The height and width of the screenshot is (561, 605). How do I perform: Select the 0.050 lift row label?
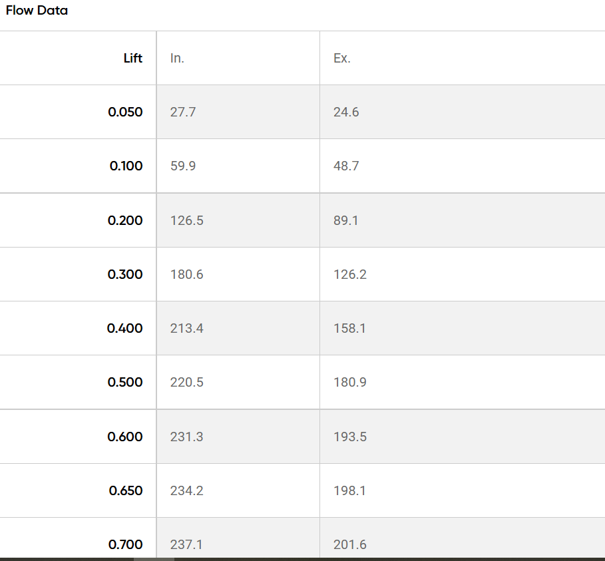coord(125,112)
